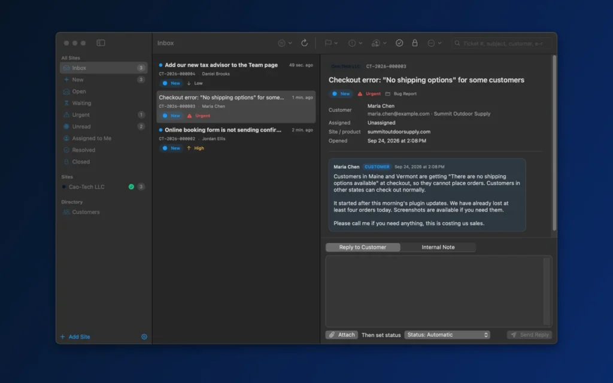Click the Closed lock sidebar icon
Screen dimensions: 613x383
66,162
